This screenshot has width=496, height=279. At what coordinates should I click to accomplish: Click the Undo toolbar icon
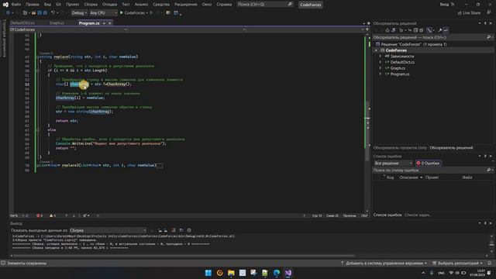tap(53, 12)
